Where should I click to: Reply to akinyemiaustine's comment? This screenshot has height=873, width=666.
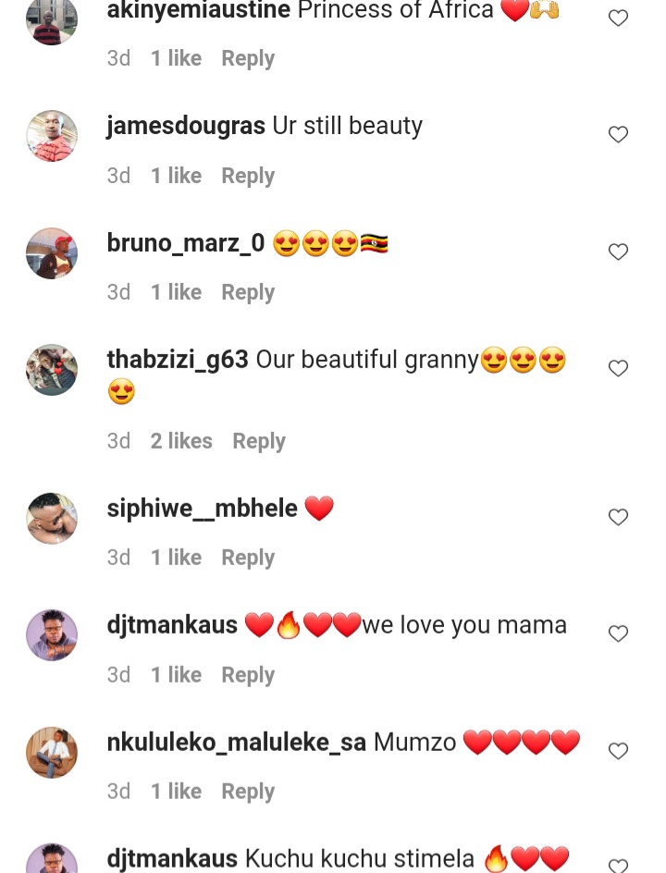(x=248, y=58)
